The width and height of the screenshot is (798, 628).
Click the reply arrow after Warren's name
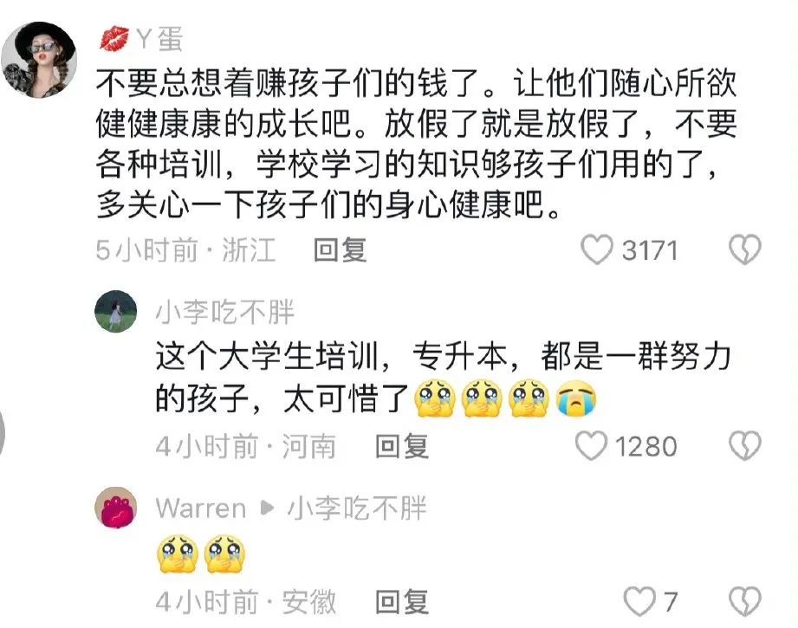tap(267, 508)
